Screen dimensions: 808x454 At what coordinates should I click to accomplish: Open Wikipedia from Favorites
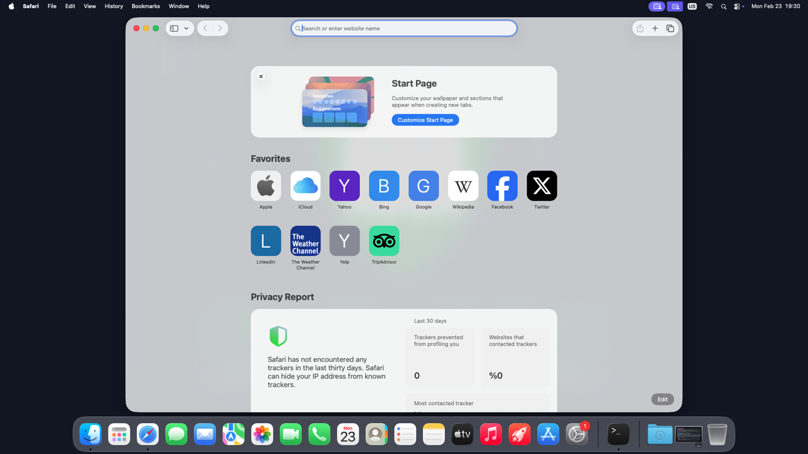coord(463,186)
